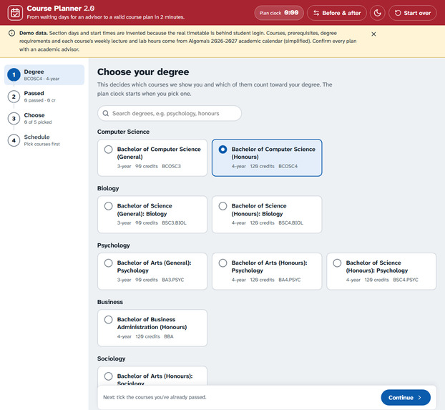Select Bachelor of Arts (Honours): Sociology
Viewport: 445px width, 410px height.
click(x=152, y=376)
